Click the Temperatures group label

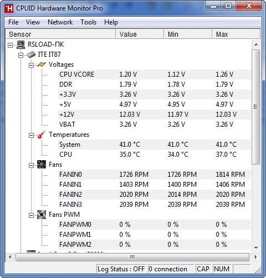69,135
